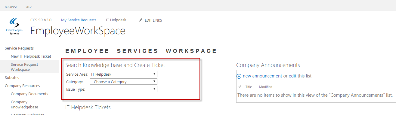This screenshot has width=396, height=115.
Task: Click the edit this list link
Action: point(292,76)
